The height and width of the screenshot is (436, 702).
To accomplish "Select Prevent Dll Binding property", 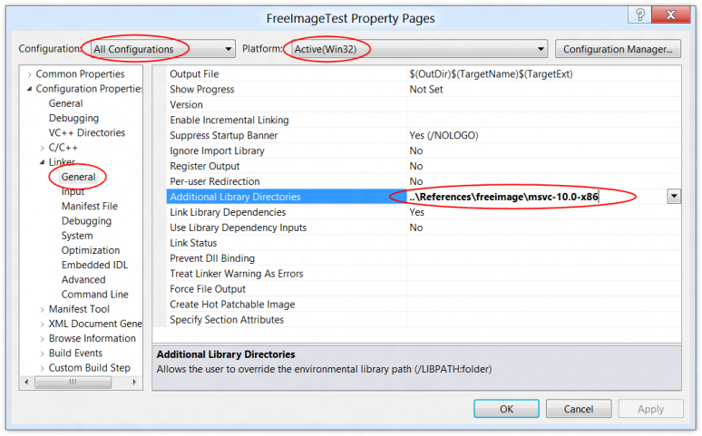I will [424, 258].
